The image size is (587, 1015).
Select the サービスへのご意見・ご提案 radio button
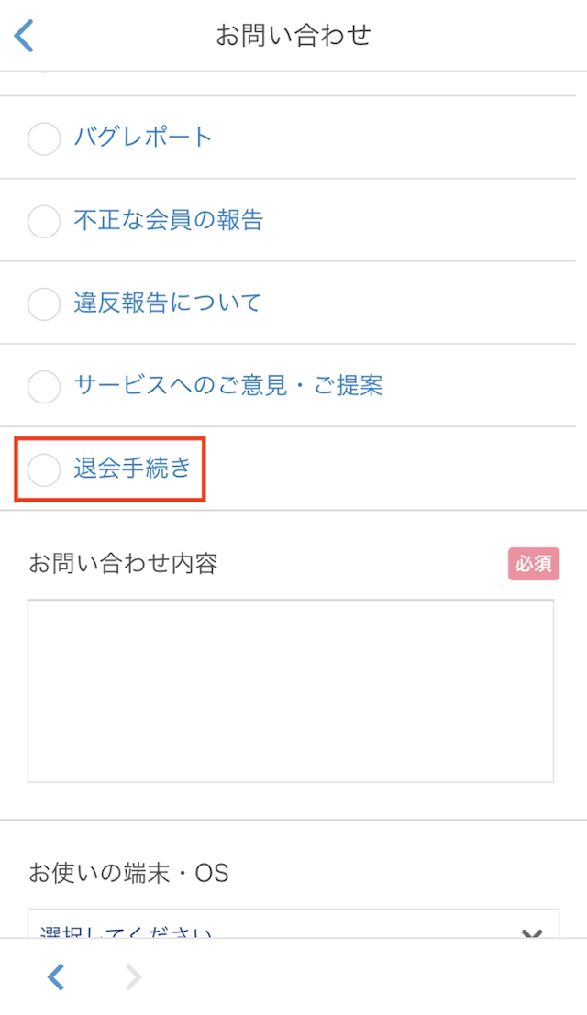[x=43, y=386]
